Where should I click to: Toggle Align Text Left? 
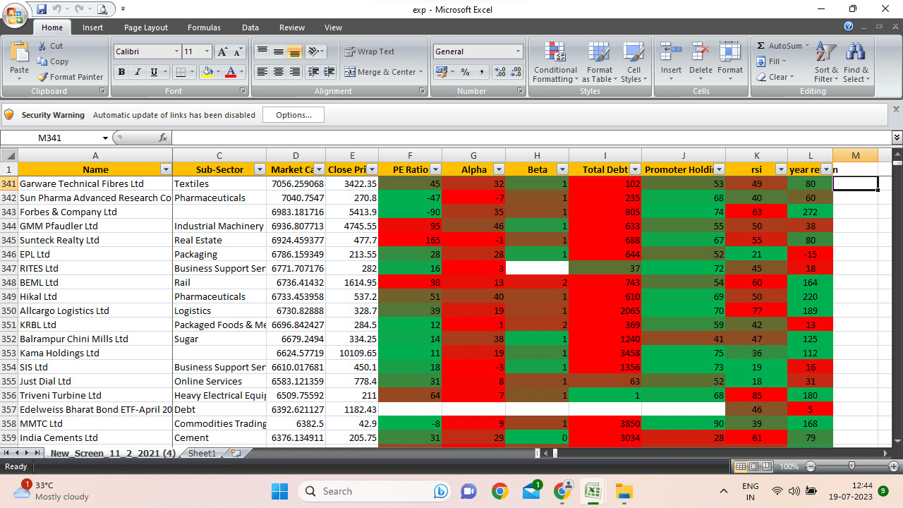[262, 72]
